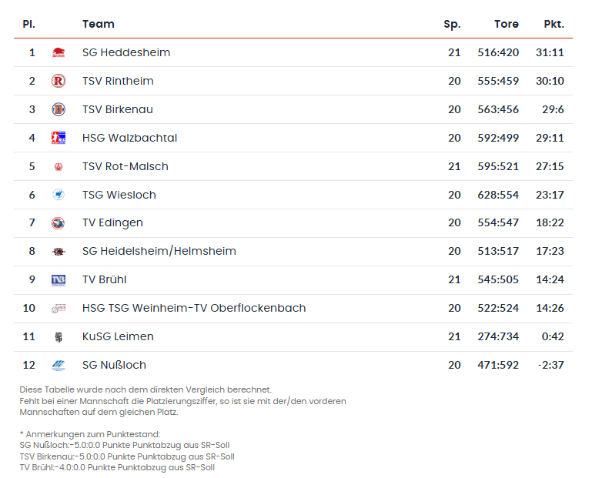Screen dimensions: 592x478
Task: Click SG Nußloch's -2:37 points value
Action: [550, 365]
